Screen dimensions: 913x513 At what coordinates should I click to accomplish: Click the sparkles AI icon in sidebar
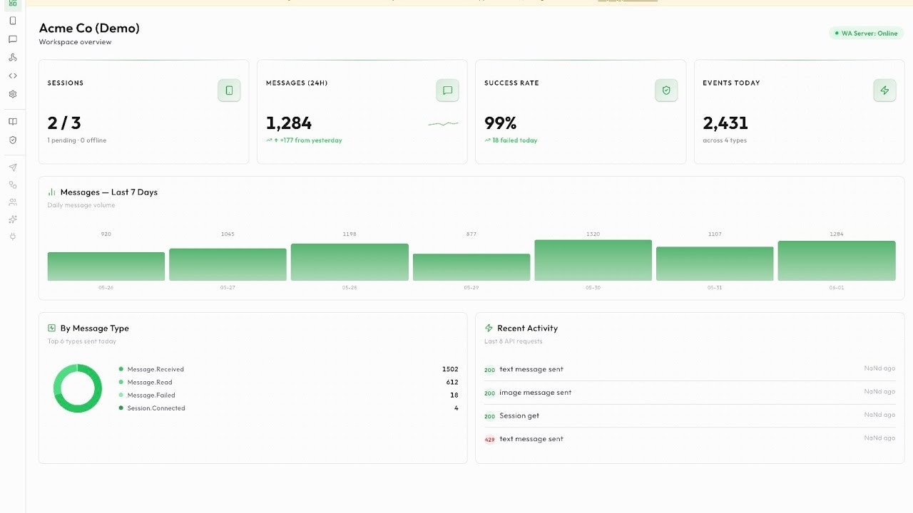[x=13, y=219]
